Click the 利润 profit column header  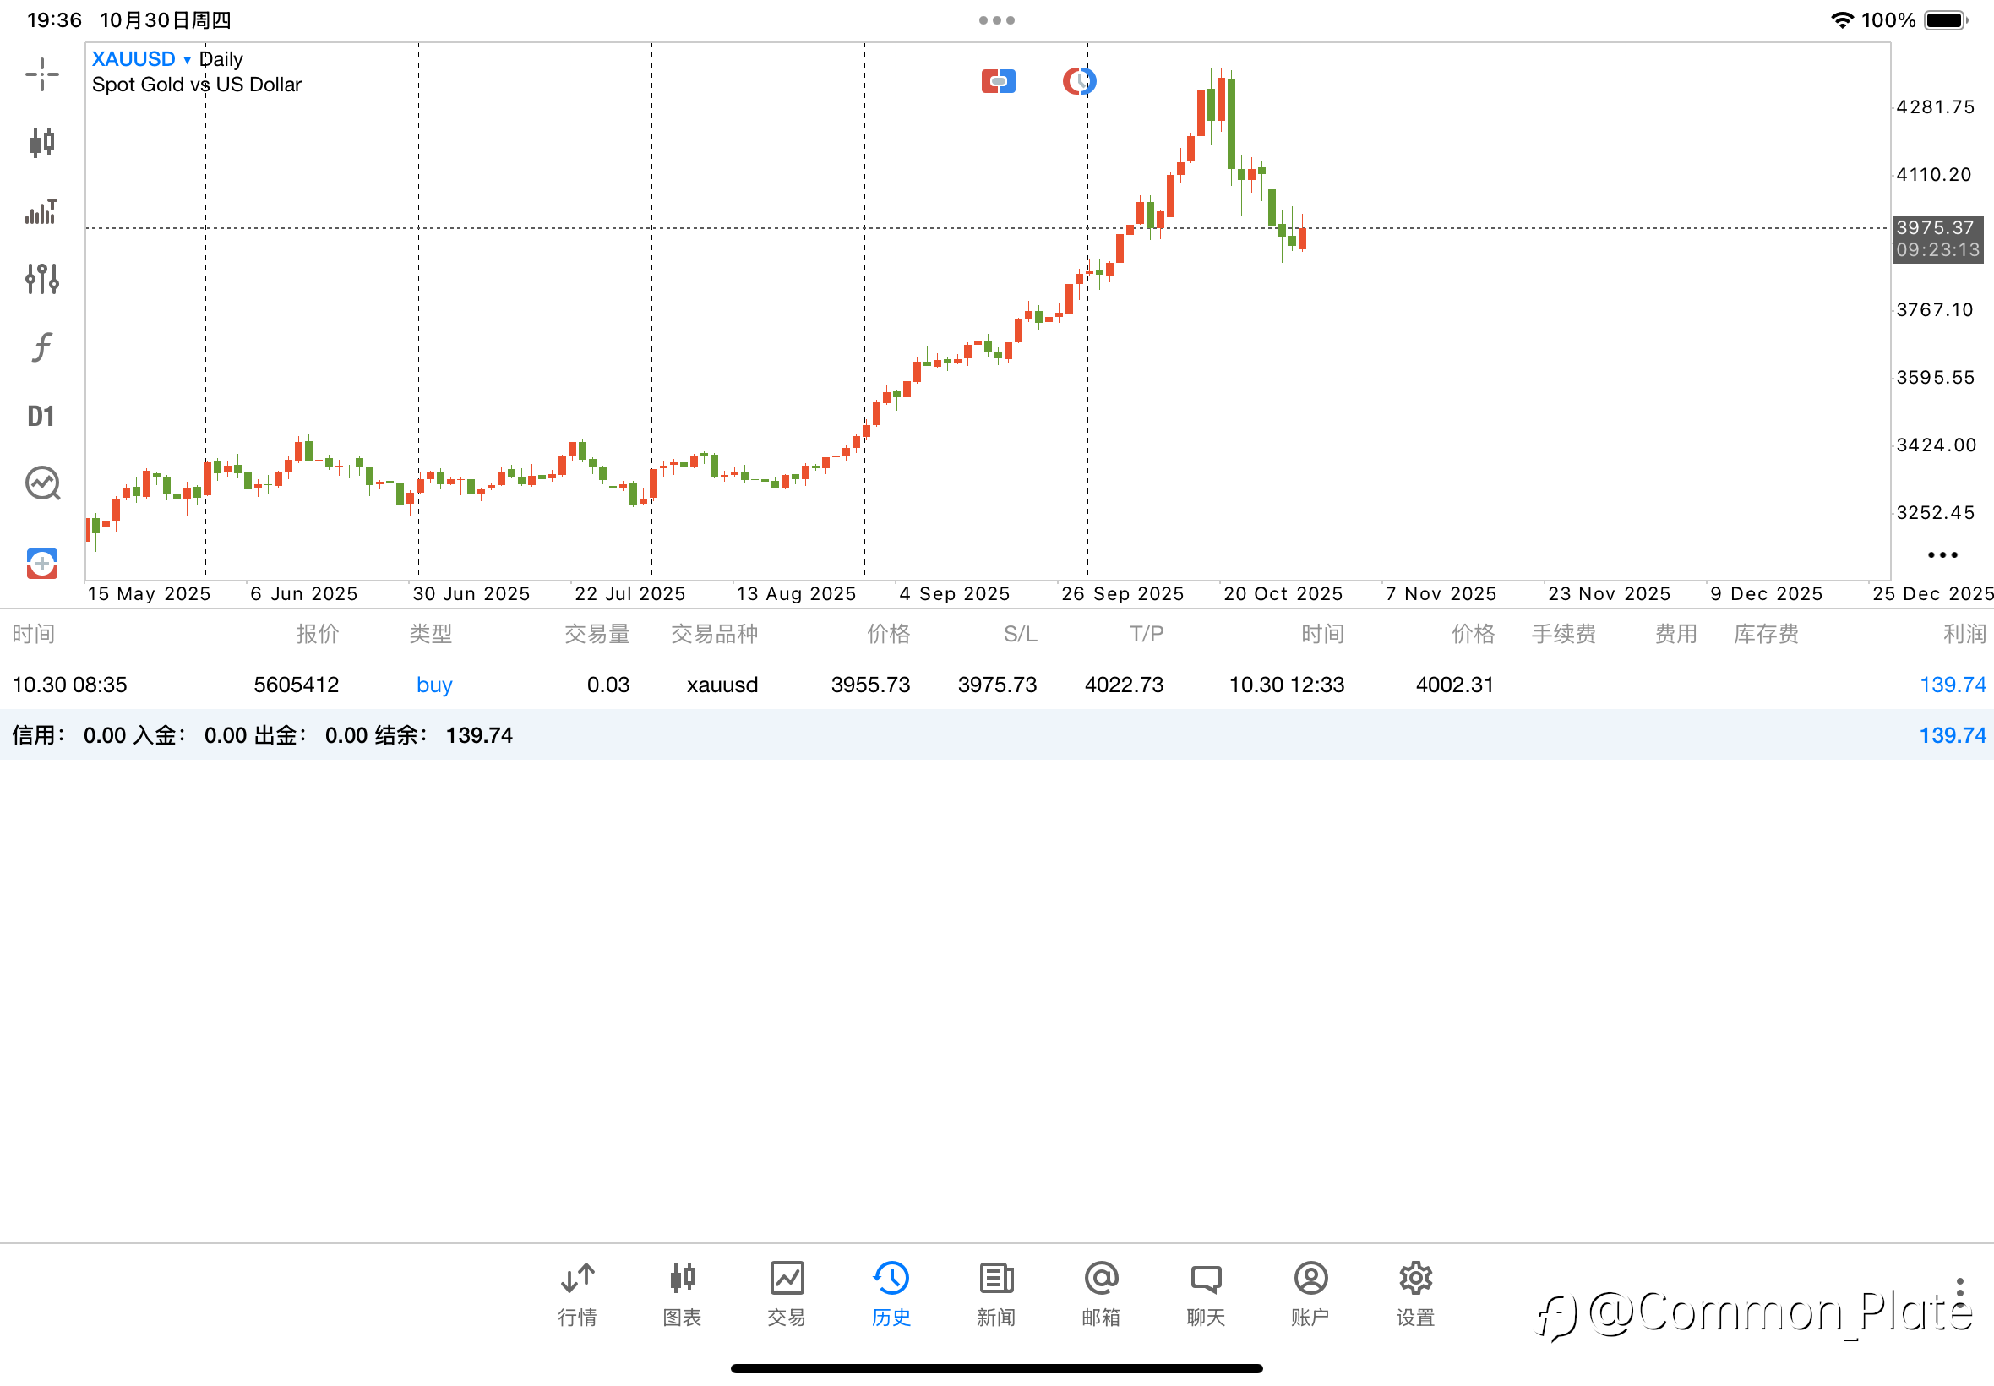[x=1964, y=635]
